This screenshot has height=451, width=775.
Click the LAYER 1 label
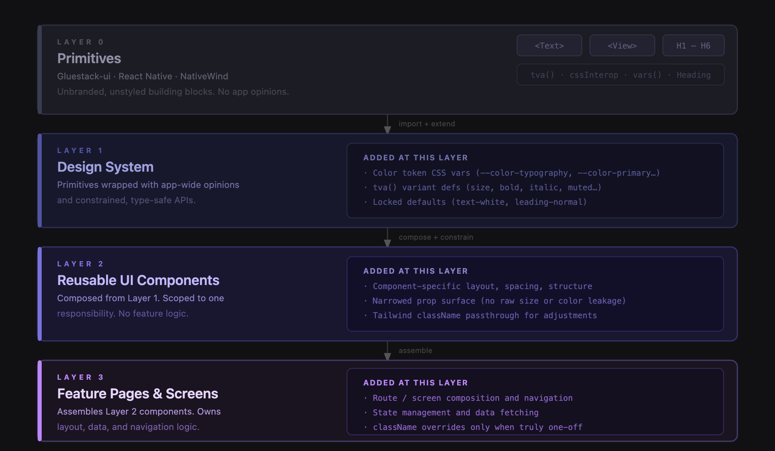pos(80,151)
